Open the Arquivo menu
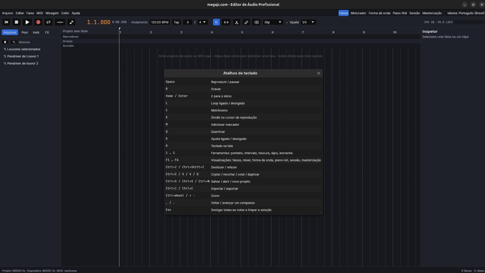The width and height of the screenshot is (485, 273). coord(8,13)
